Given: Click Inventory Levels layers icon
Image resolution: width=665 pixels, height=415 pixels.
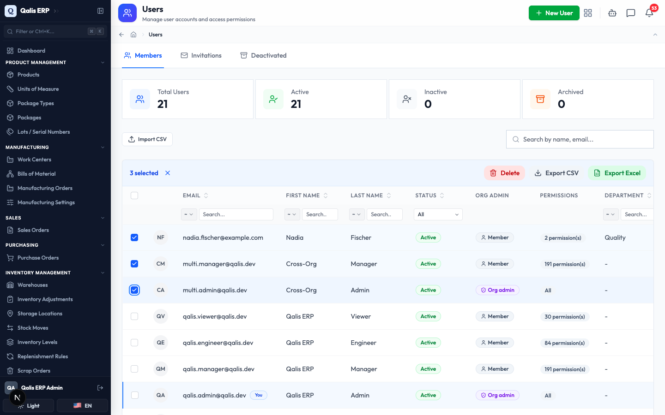Looking at the screenshot, I should point(10,342).
